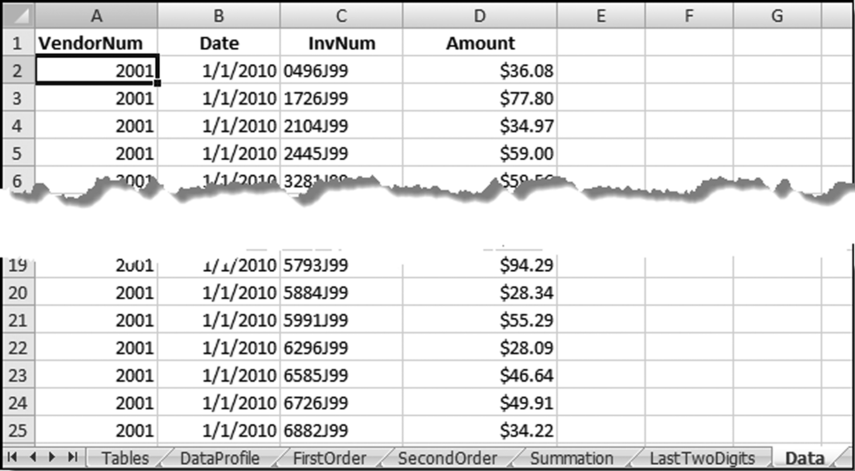The width and height of the screenshot is (855, 471).
Task: Click the $34.97 amount cell
Action: coord(480,125)
